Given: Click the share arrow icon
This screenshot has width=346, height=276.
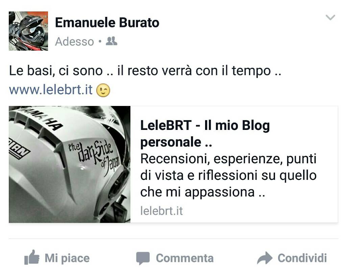Looking at the screenshot, I should [265, 258].
